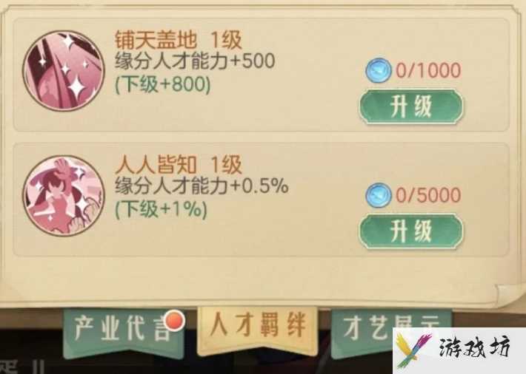Viewport: 526px width, 374px height.
Task: Click the 人人皆知 1级 title
Action: point(178,164)
